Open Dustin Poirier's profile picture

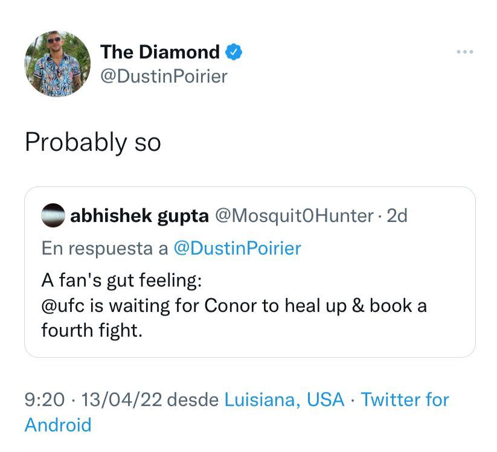point(56,62)
